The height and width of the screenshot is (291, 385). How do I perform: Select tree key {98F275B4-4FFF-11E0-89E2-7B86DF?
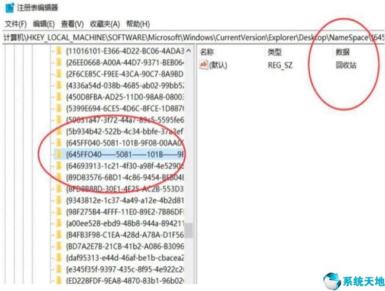125,212
